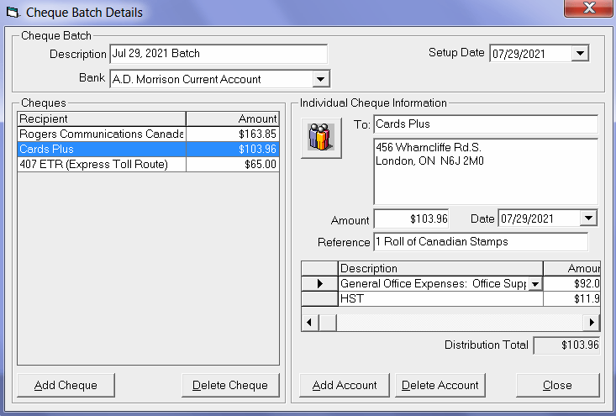Click the $65.00 amount cell

tap(233, 164)
